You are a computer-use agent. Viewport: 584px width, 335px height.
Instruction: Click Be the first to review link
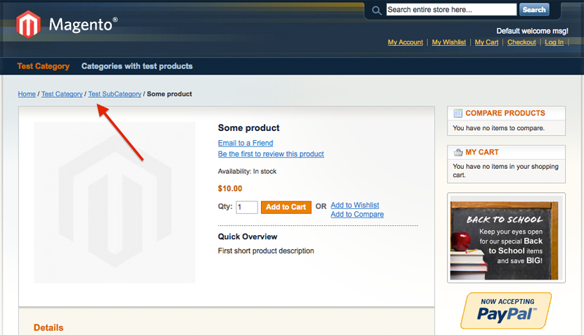click(x=271, y=154)
